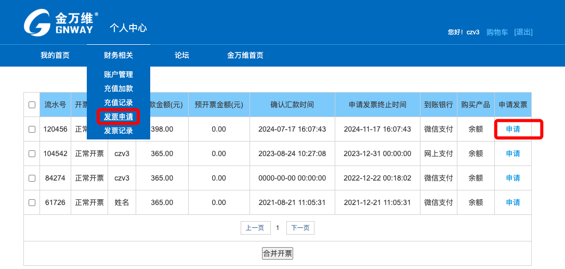Click the 退出 logout link
The width and height of the screenshot is (565, 269).
click(x=523, y=32)
